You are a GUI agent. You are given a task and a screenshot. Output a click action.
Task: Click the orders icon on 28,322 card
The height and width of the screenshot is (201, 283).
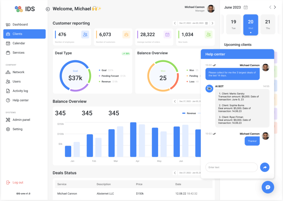(x=167, y=35)
